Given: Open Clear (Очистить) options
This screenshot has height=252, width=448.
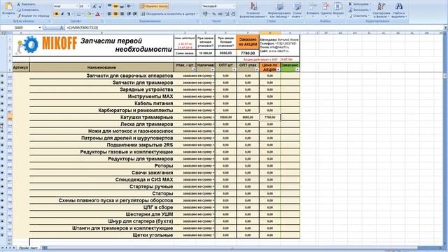Looking at the screenshot, I should (358, 15).
